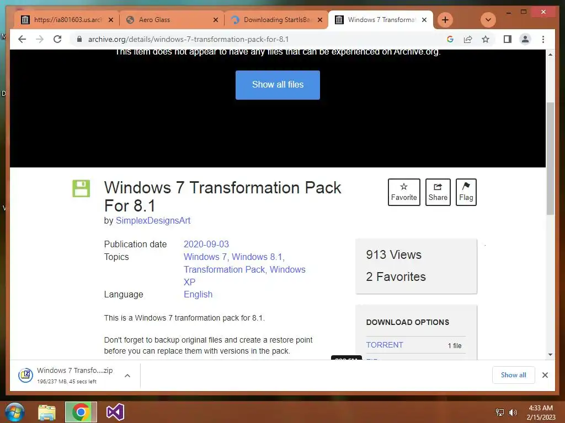Close the ia801603 archive tab
This screenshot has height=423, width=565.
pyautogui.click(x=111, y=20)
